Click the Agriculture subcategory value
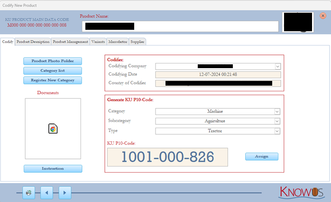This screenshot has height=202, width=331. coord(215,121)
